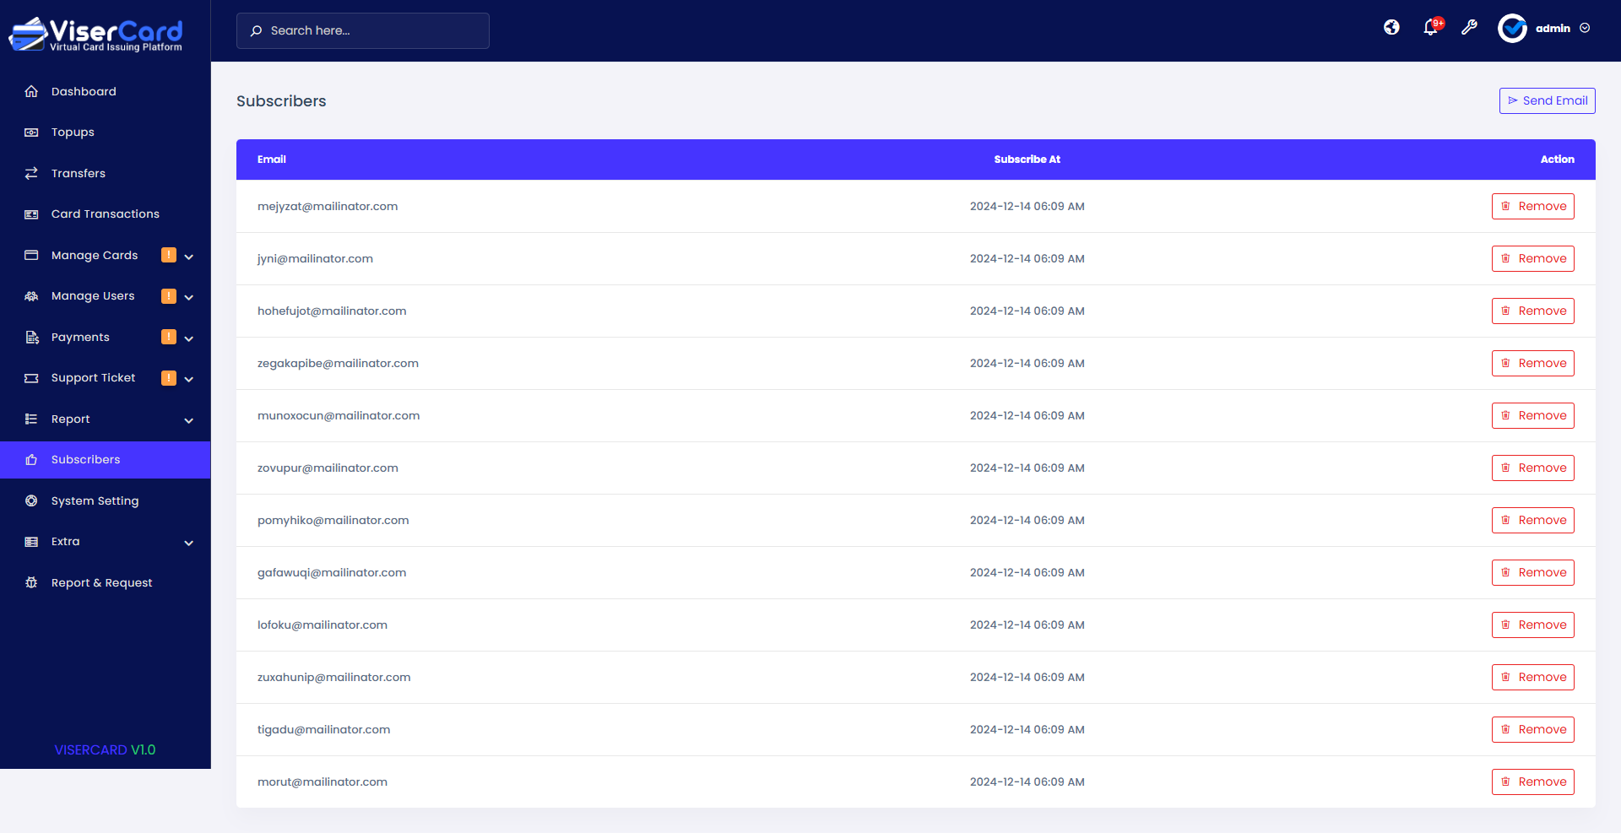Select Card Transactions menu item
Screen dimensions: 1621x833
tap(106, 214)
